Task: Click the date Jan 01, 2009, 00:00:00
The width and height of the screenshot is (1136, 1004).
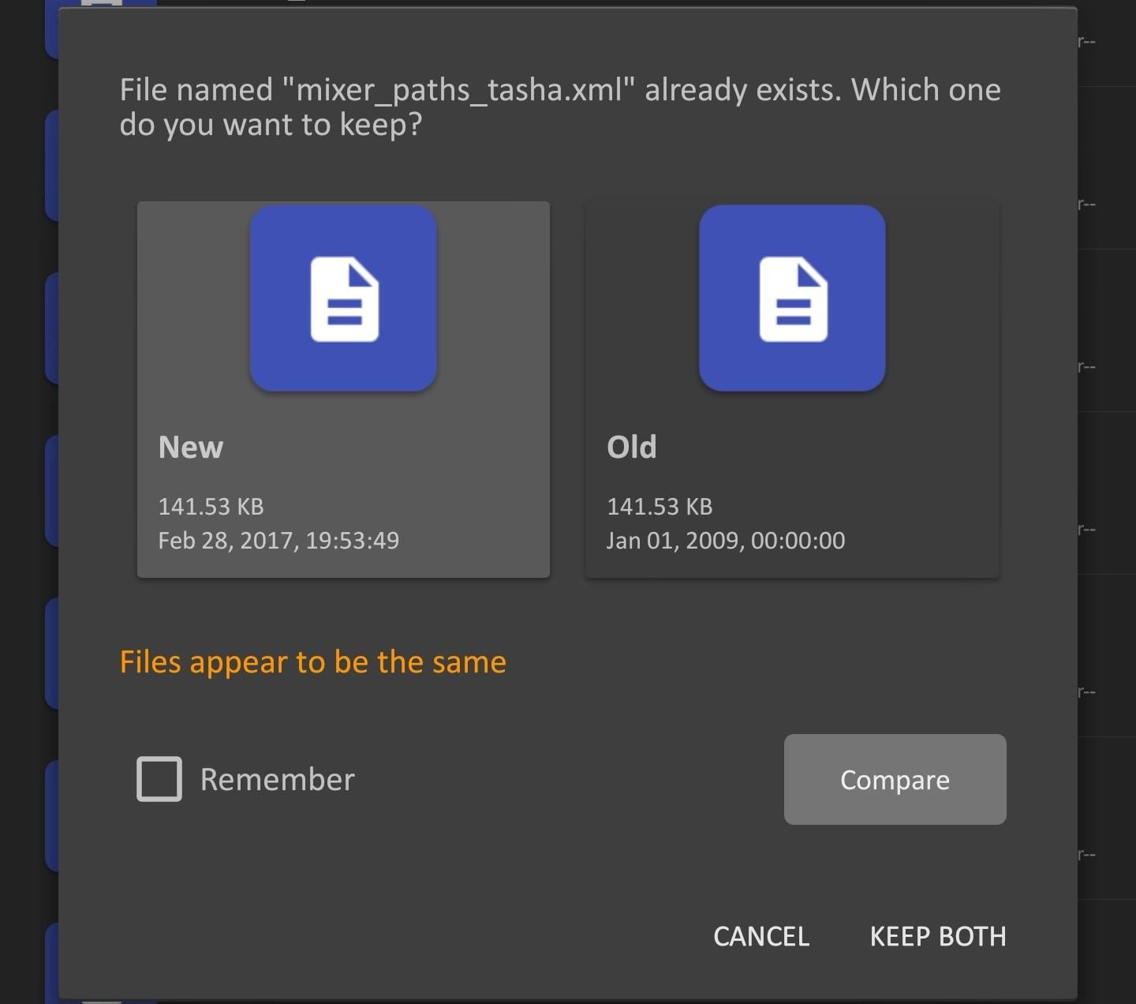Action: point(726,541)
